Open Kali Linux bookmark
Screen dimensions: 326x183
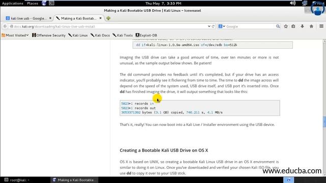coord(78,35)
